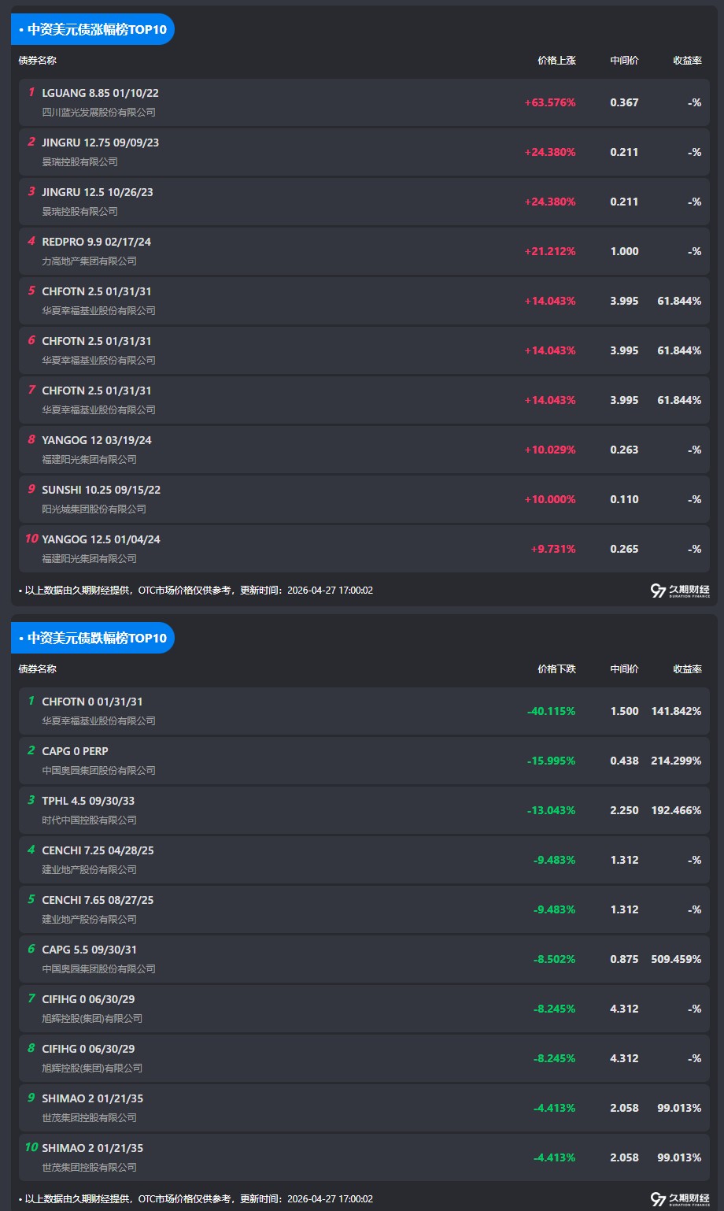This screenshot has height=1211, width=724.
Task: Click issuer name 四川蓝光发展股份有限公司
Action: [x=98, y=113]
